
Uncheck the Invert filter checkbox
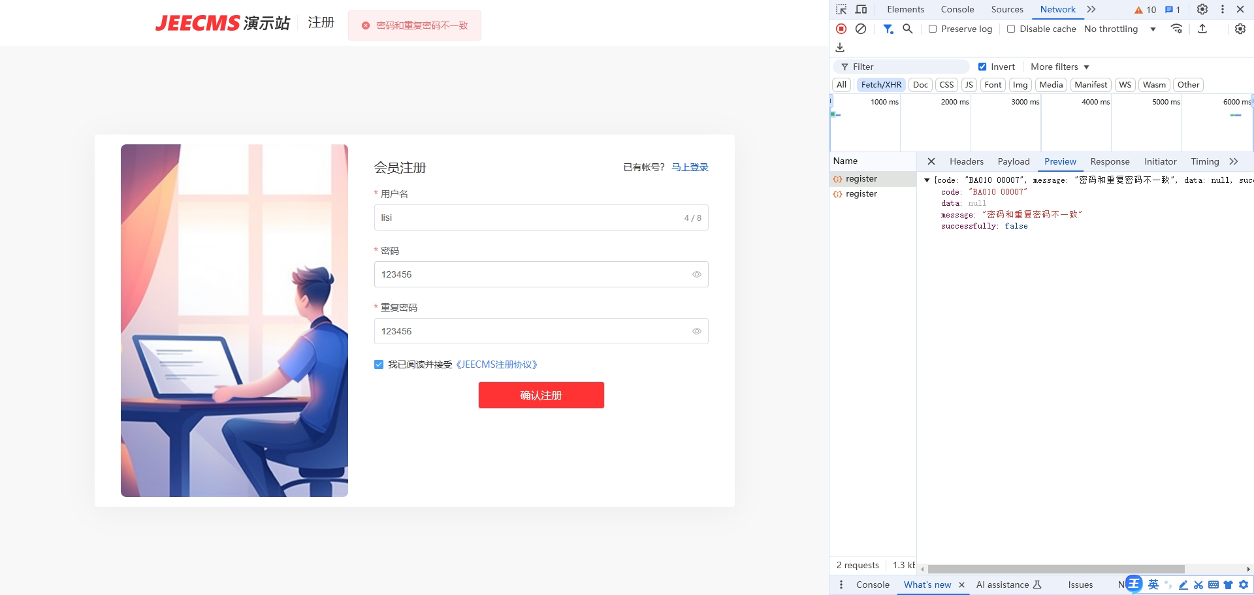982,67
